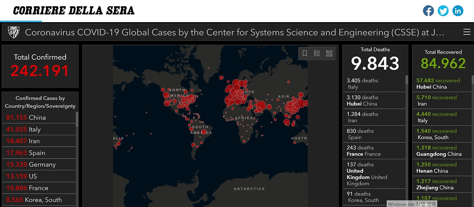Image resolution: width=474 pixels, height=207 pixels.
Task: Click the Total Deaths 9.843 figure
Action: click(375, 63)
